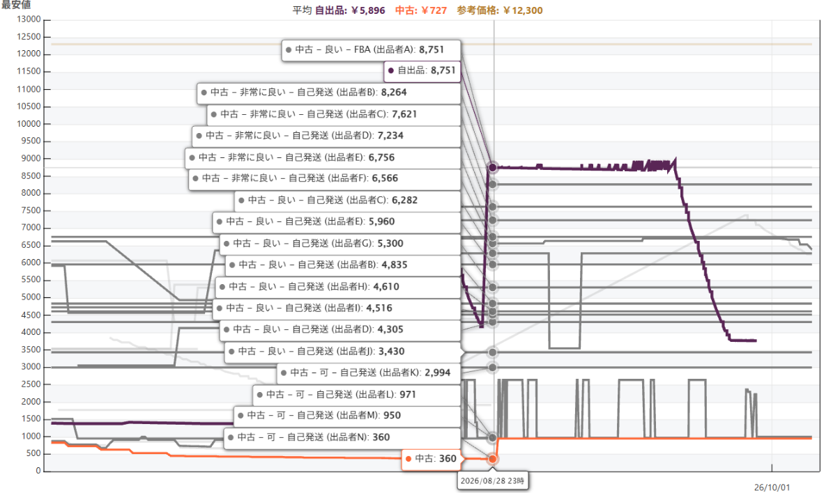Click the 自出品 average ¥5,896 label
Screen dimensions: 824x493
350,10
